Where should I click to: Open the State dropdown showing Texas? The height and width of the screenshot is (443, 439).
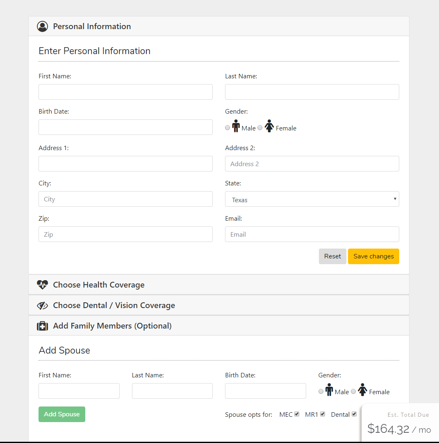click(x=312, y=199)
